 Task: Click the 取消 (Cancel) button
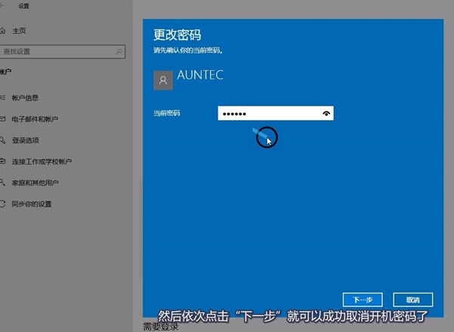click(x=412, y=299)
